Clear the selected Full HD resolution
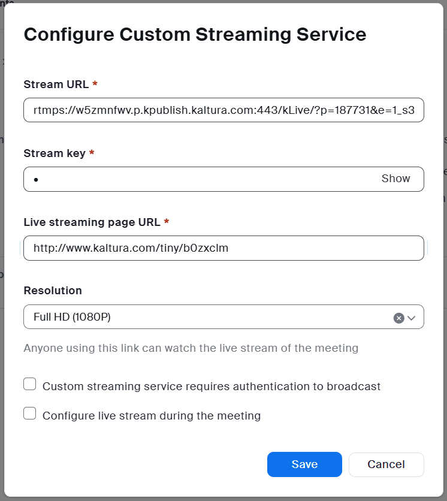Image resolution: width=447 pixels, height=501 pixels. click(398, 318)
